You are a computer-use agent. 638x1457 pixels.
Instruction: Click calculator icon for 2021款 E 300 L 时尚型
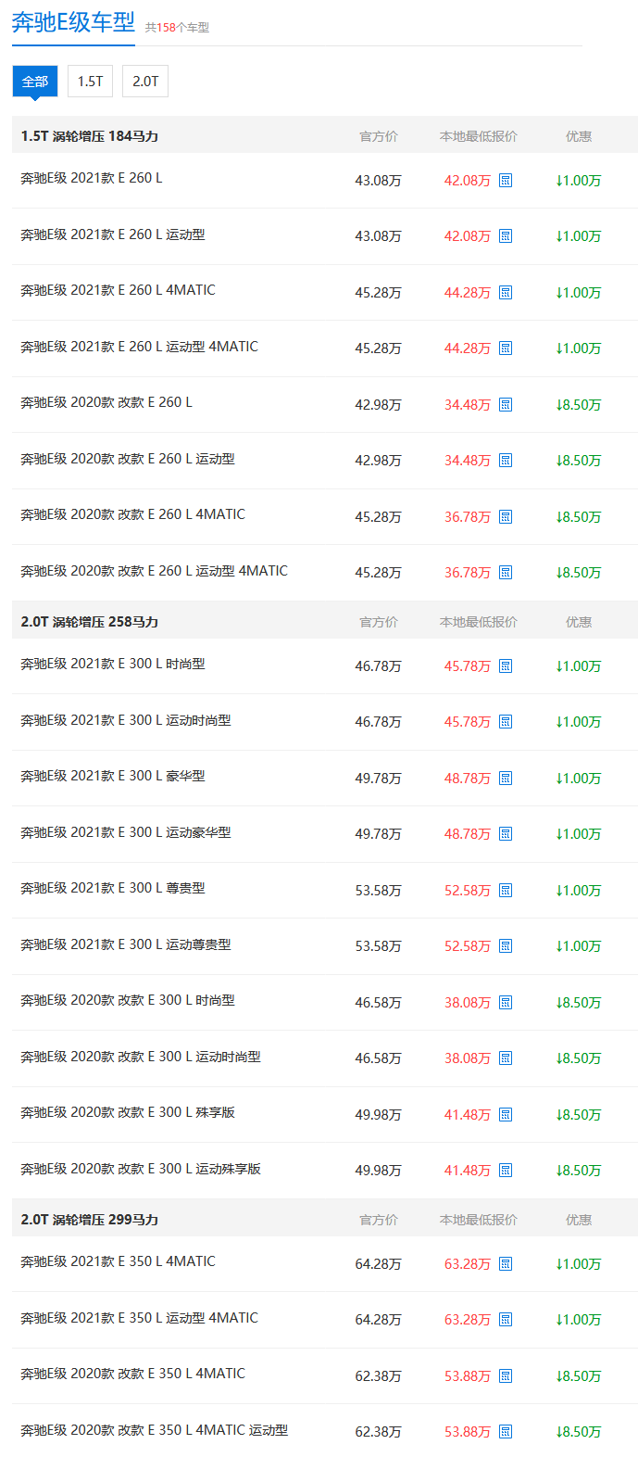[506, 666]
